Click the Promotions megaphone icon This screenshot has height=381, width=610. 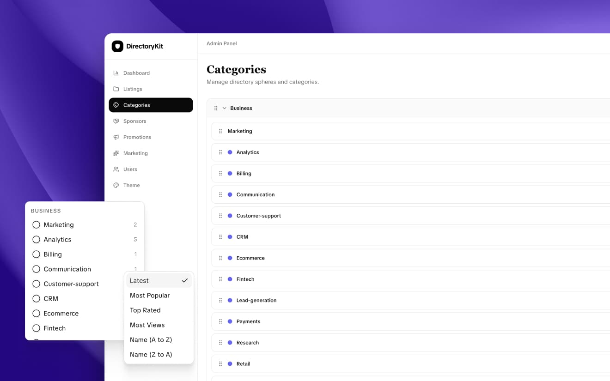point(117,137)
